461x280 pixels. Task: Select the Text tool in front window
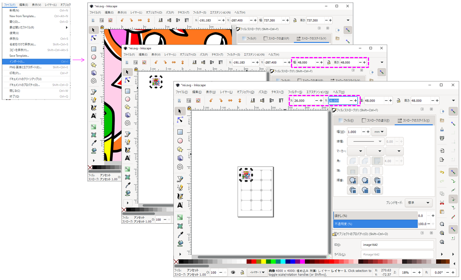[x=180, y=205]
